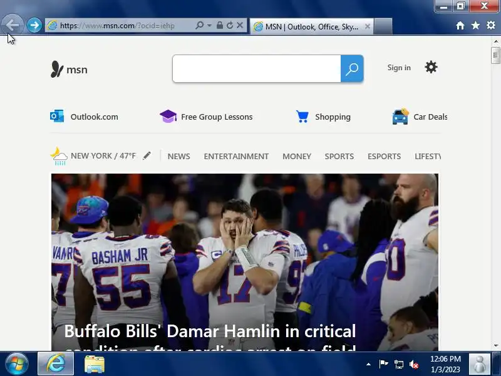Open Favorites with the star icon
501x376 pixels.
tap(475, 25)
